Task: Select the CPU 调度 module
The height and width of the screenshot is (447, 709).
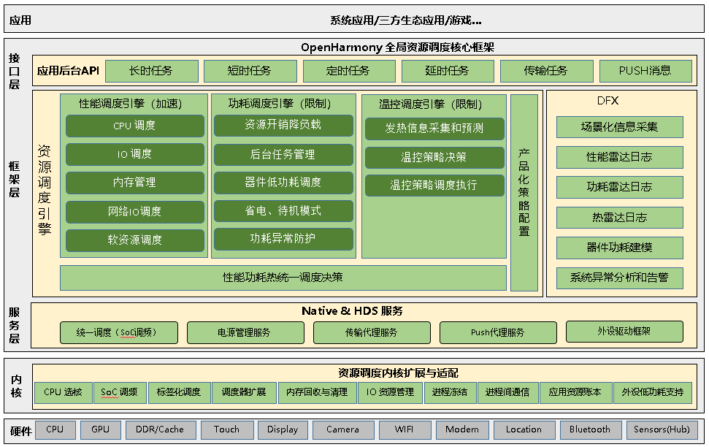Action: coord(134,126)
